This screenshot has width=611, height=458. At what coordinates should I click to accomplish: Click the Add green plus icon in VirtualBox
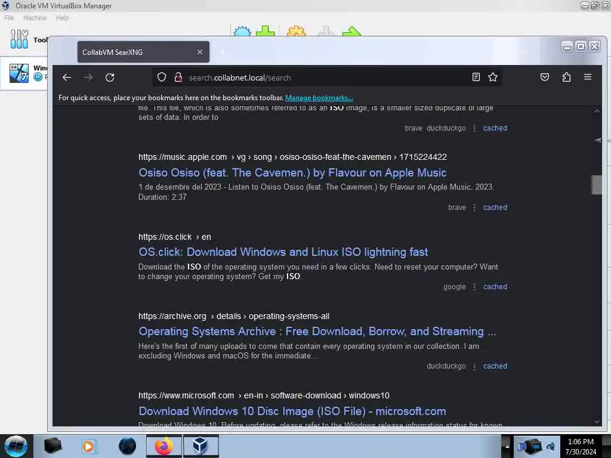coord(266,31)
